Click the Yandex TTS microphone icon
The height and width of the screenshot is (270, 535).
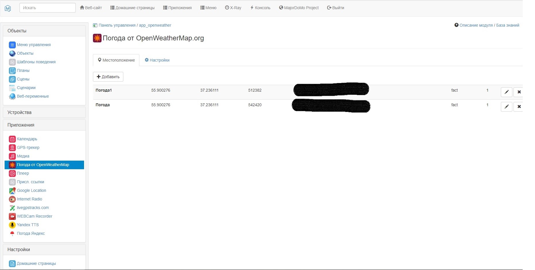(12, 225)
